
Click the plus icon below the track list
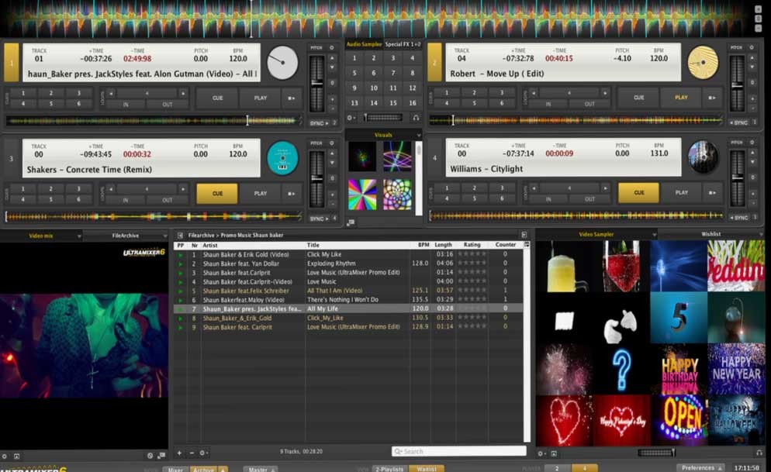(x=179, y=453)
